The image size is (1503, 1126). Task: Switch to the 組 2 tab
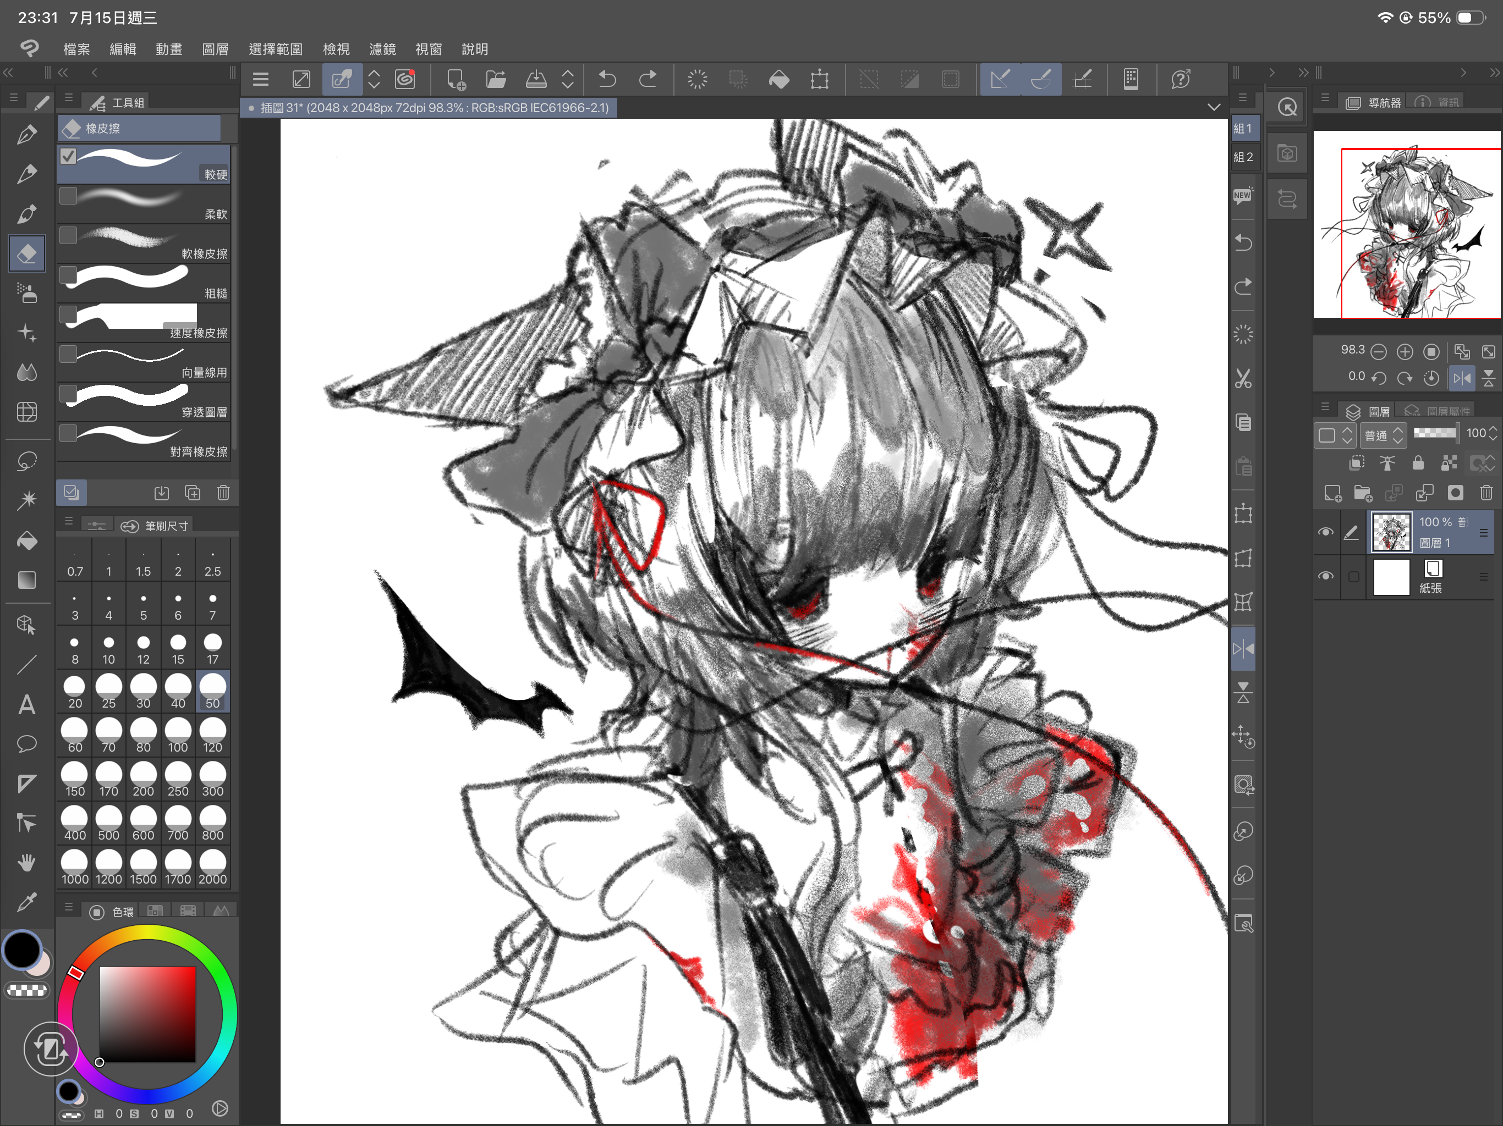[x=1245, y=157]
